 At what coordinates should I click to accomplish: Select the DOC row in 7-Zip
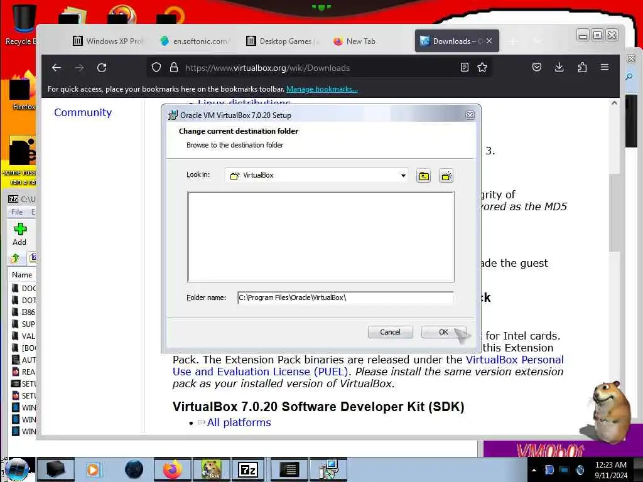point(24,288)
